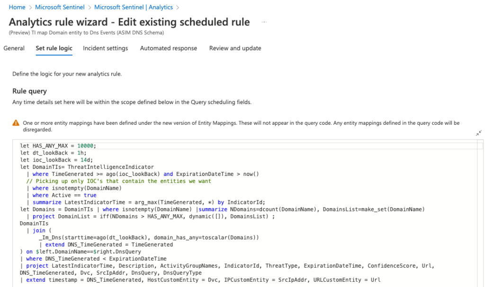Click 'extend DNS_TimeGenerated = TimeGenerated' line
Viewport: 485px width, 287px height.
[106, 244]
